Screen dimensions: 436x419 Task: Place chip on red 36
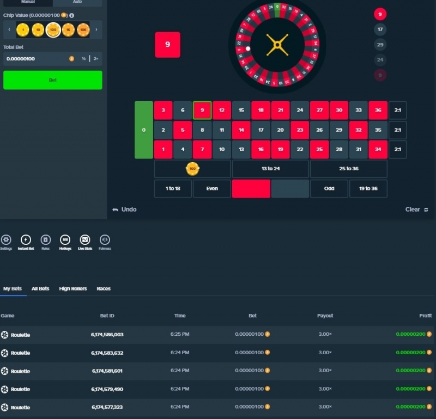point(378,110)
